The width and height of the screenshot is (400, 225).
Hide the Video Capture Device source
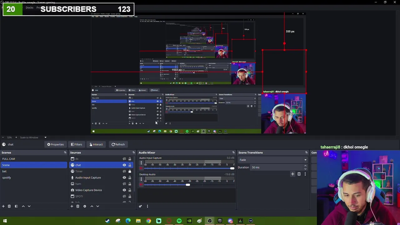point(124,190)
